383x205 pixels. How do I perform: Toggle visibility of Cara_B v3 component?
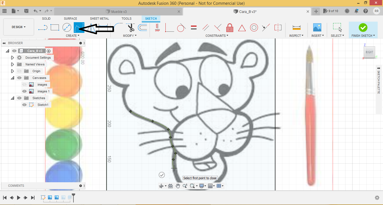pyautogui.click(x=14, y=51)
